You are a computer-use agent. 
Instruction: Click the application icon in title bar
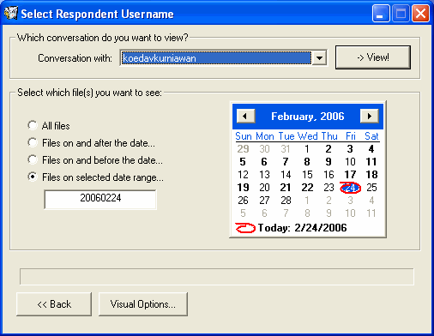pos(11,13)
